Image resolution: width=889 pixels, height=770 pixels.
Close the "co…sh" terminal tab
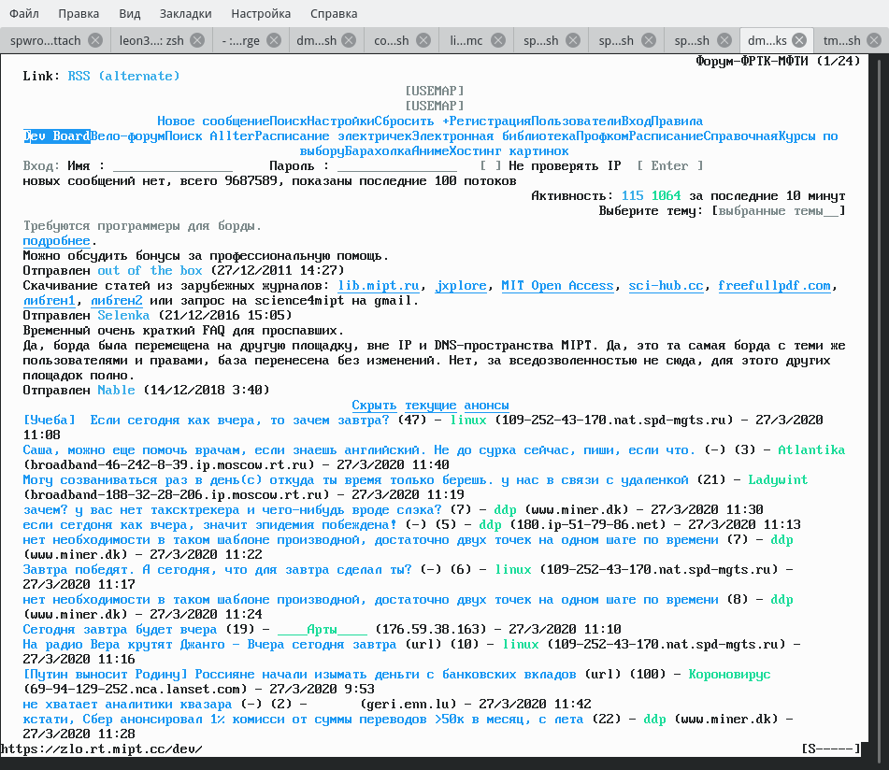423,40
